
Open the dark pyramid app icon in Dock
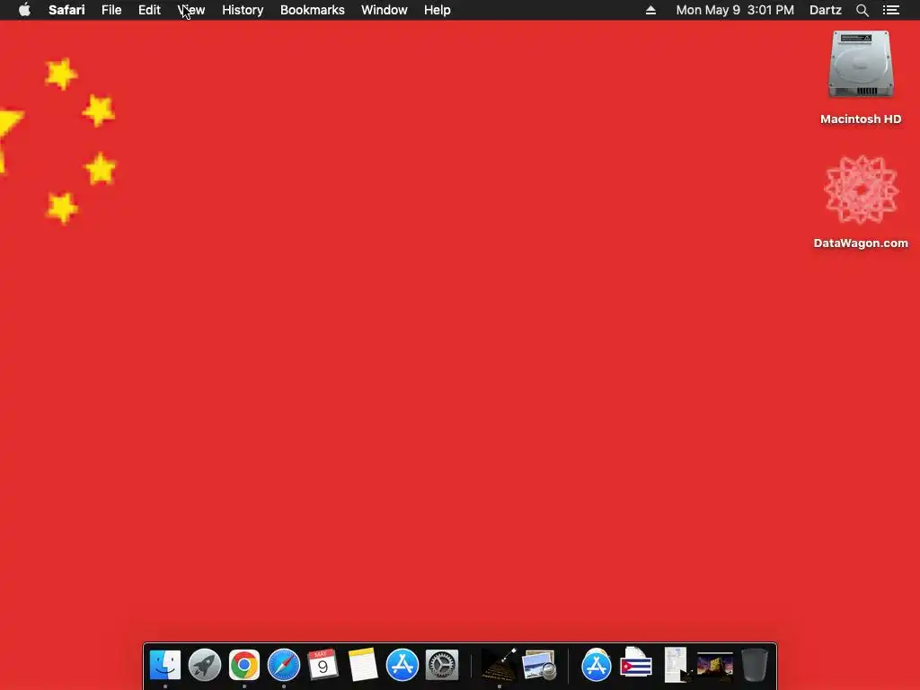500,665
